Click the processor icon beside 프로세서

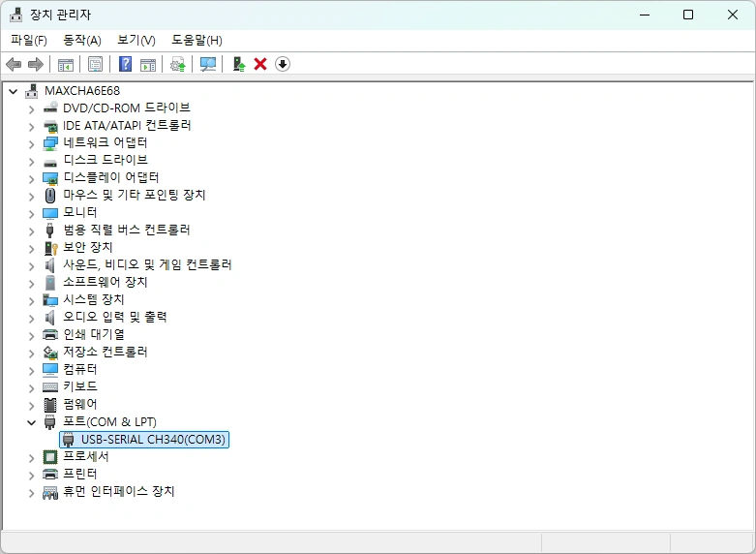pyautogui.click(x=50, y=456)
